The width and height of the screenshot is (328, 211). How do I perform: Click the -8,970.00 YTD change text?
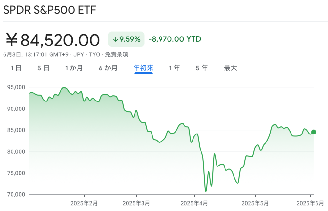175,39
